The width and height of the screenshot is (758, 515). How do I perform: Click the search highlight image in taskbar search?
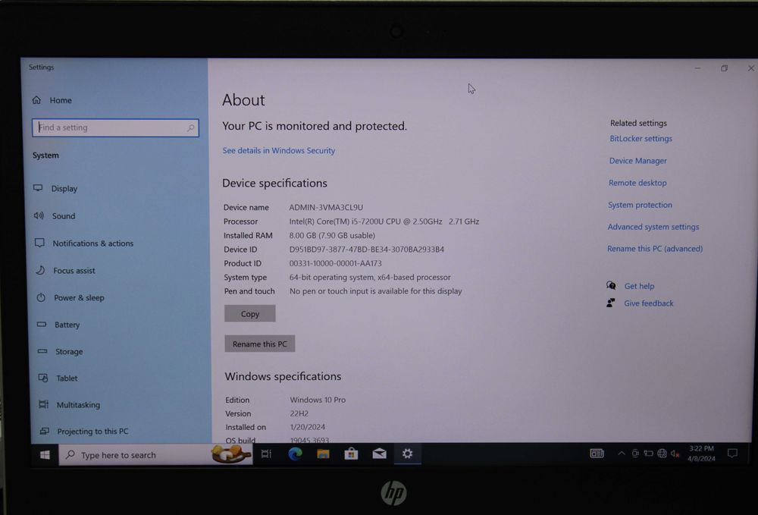pyautogui.click(x=231, y=454)
